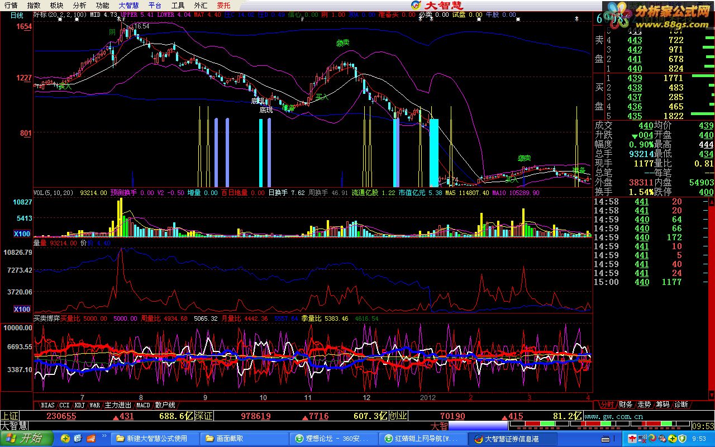Open the 板块 menu
Screen dimensions: 715x447
click(x=56, y=5)
